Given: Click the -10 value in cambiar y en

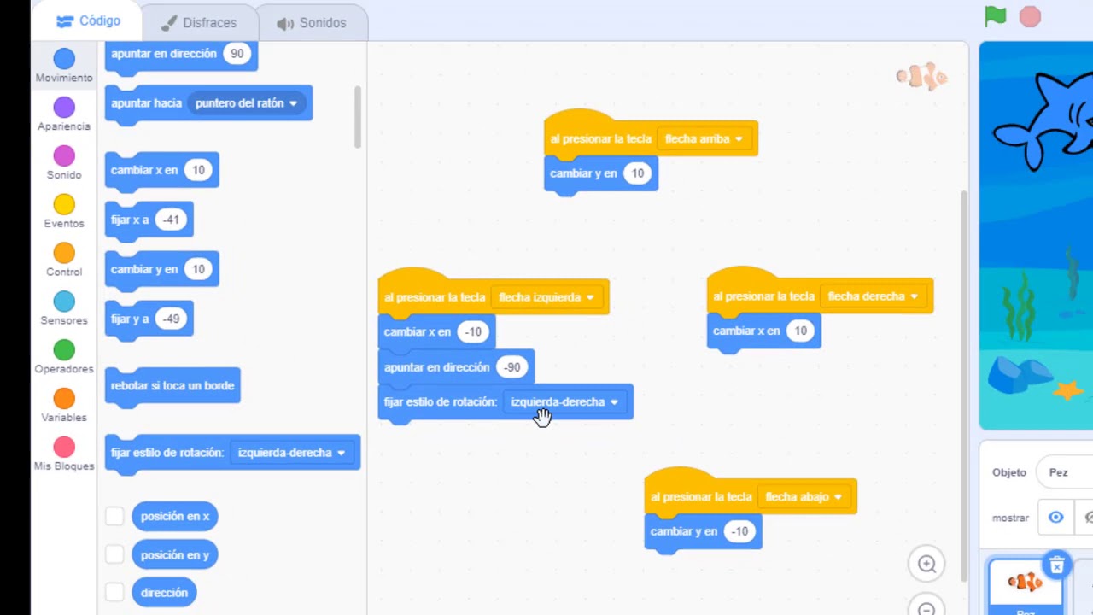Looking at the screenshot, I should (x=739, y=531).
